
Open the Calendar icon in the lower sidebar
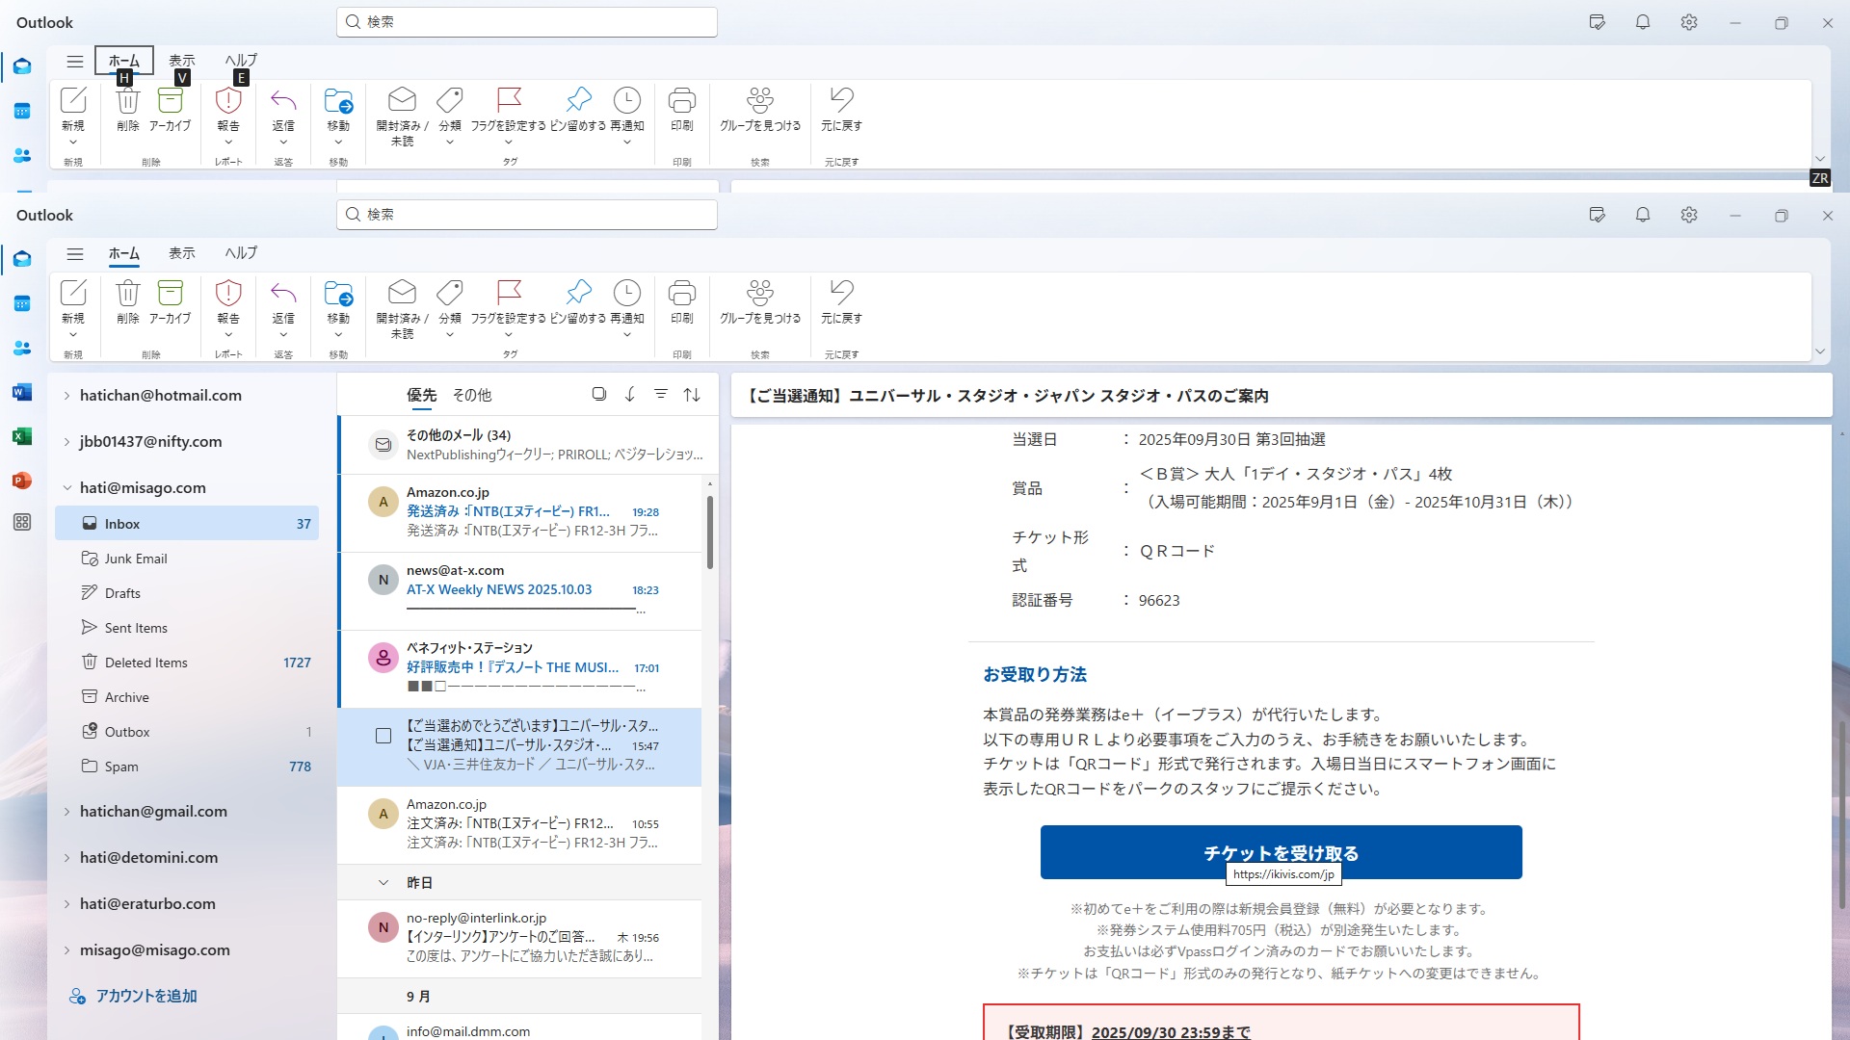coord(22,303)
